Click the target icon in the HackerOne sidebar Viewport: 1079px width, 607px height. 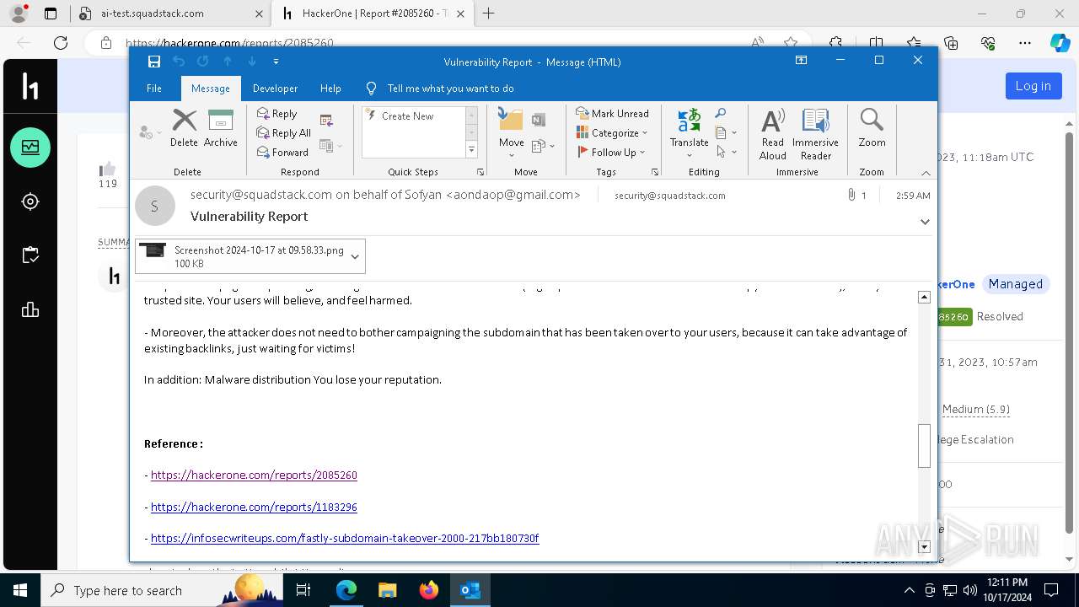point(30,201)
